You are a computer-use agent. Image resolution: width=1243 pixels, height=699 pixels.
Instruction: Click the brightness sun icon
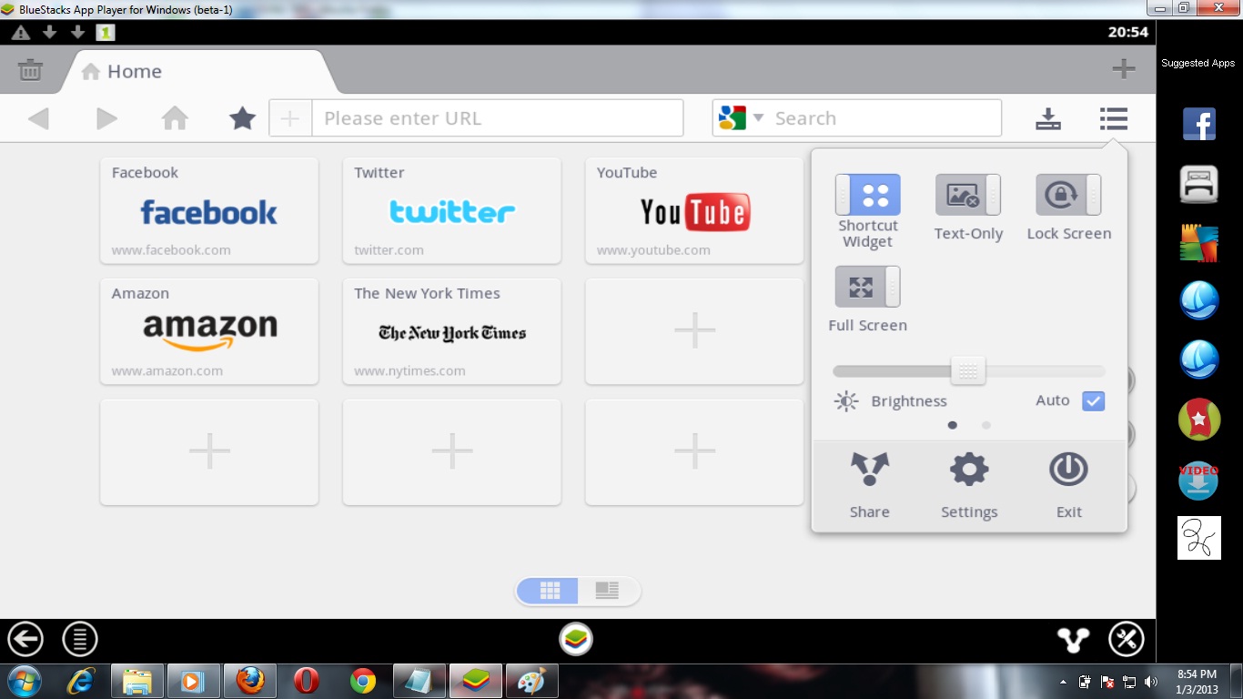[x=846, y=401]
